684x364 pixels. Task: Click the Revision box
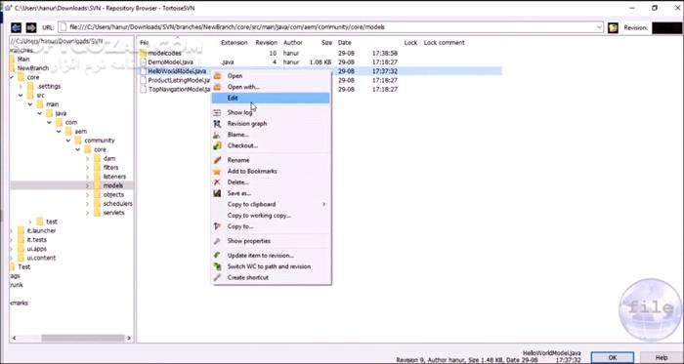667,28
